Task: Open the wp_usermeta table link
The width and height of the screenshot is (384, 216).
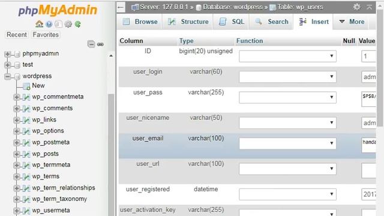Action: pyautogui.click(x=51, y=211)
